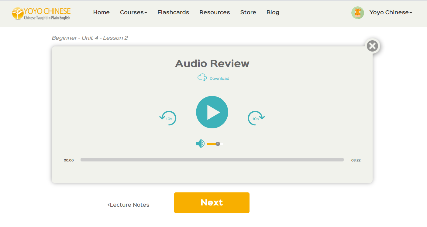427x227 pixels.
Task: Open the Blog
Action: [x=273, y=12]
